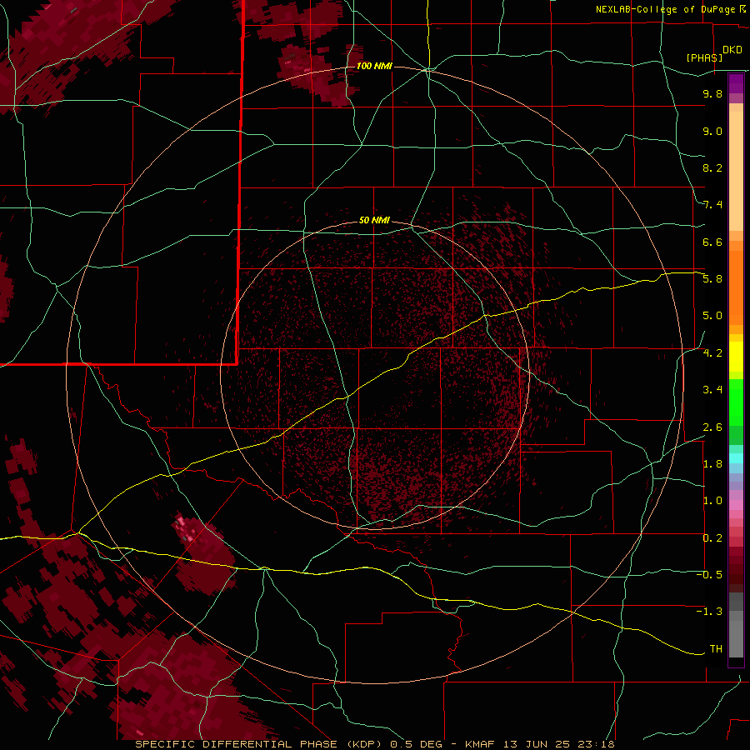Click the purple top segment of color bar
This screenshot has width=750, height=750.
[736, 83]
